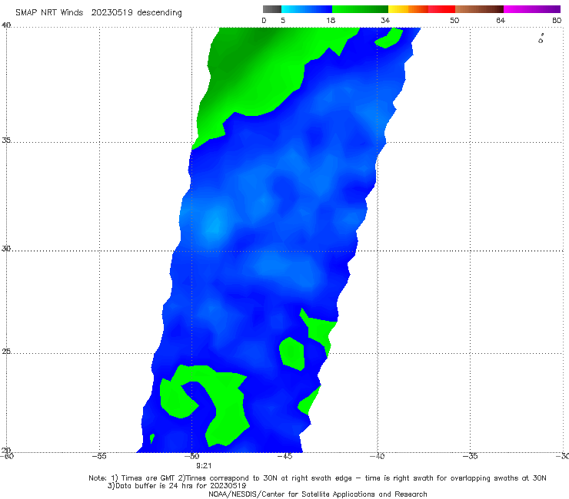The image size is (569, 499).
Task: Click the green wind patch near 25N, 45W
Action: 292,354
